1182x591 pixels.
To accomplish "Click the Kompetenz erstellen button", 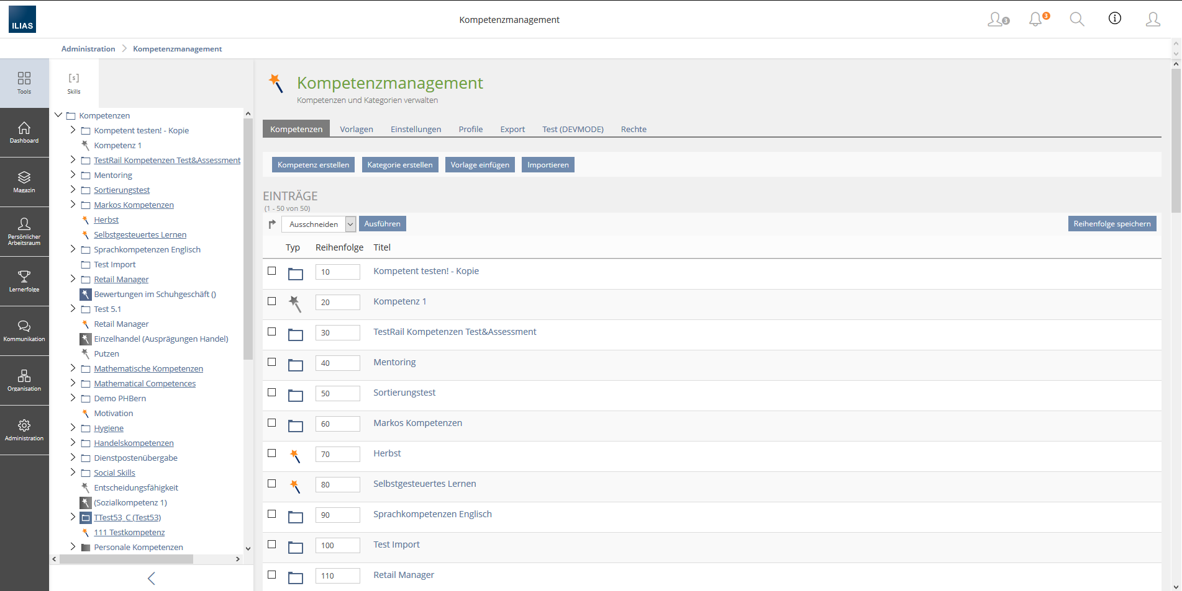I will tap(313, 164).
